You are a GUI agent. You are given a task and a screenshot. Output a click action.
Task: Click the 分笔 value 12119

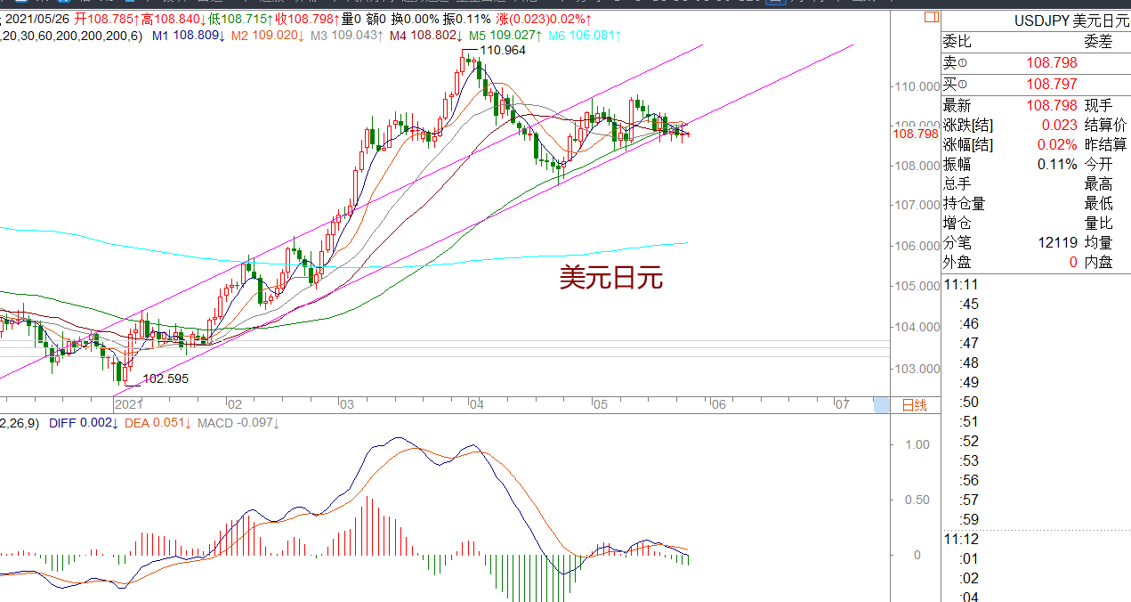point(1058,242)
